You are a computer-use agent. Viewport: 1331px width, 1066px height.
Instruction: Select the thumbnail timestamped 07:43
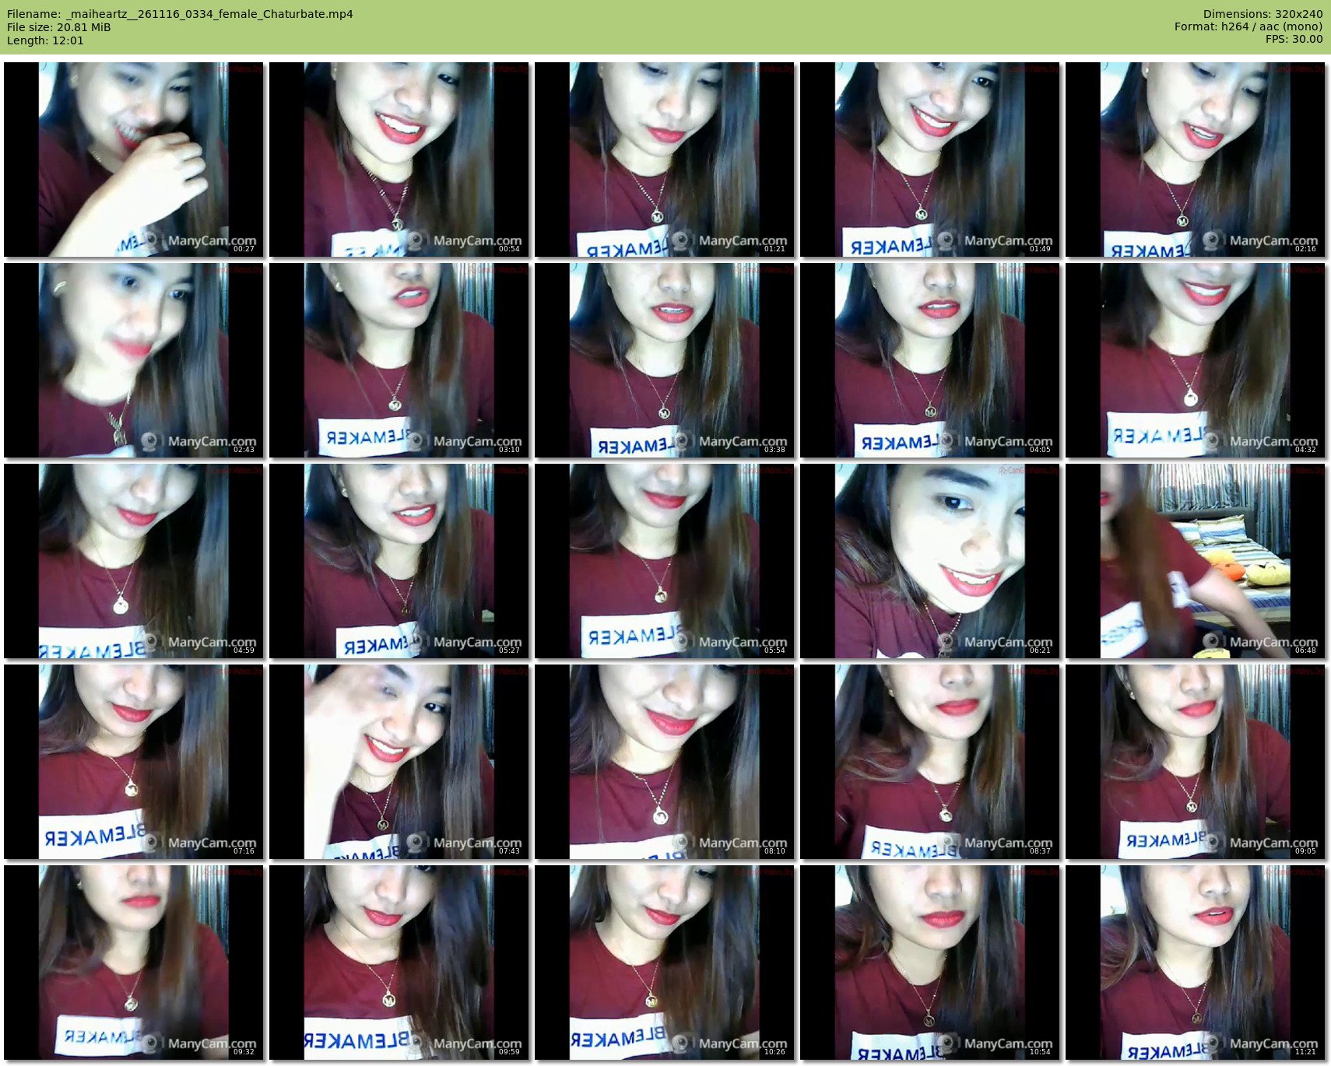point(399,762)
